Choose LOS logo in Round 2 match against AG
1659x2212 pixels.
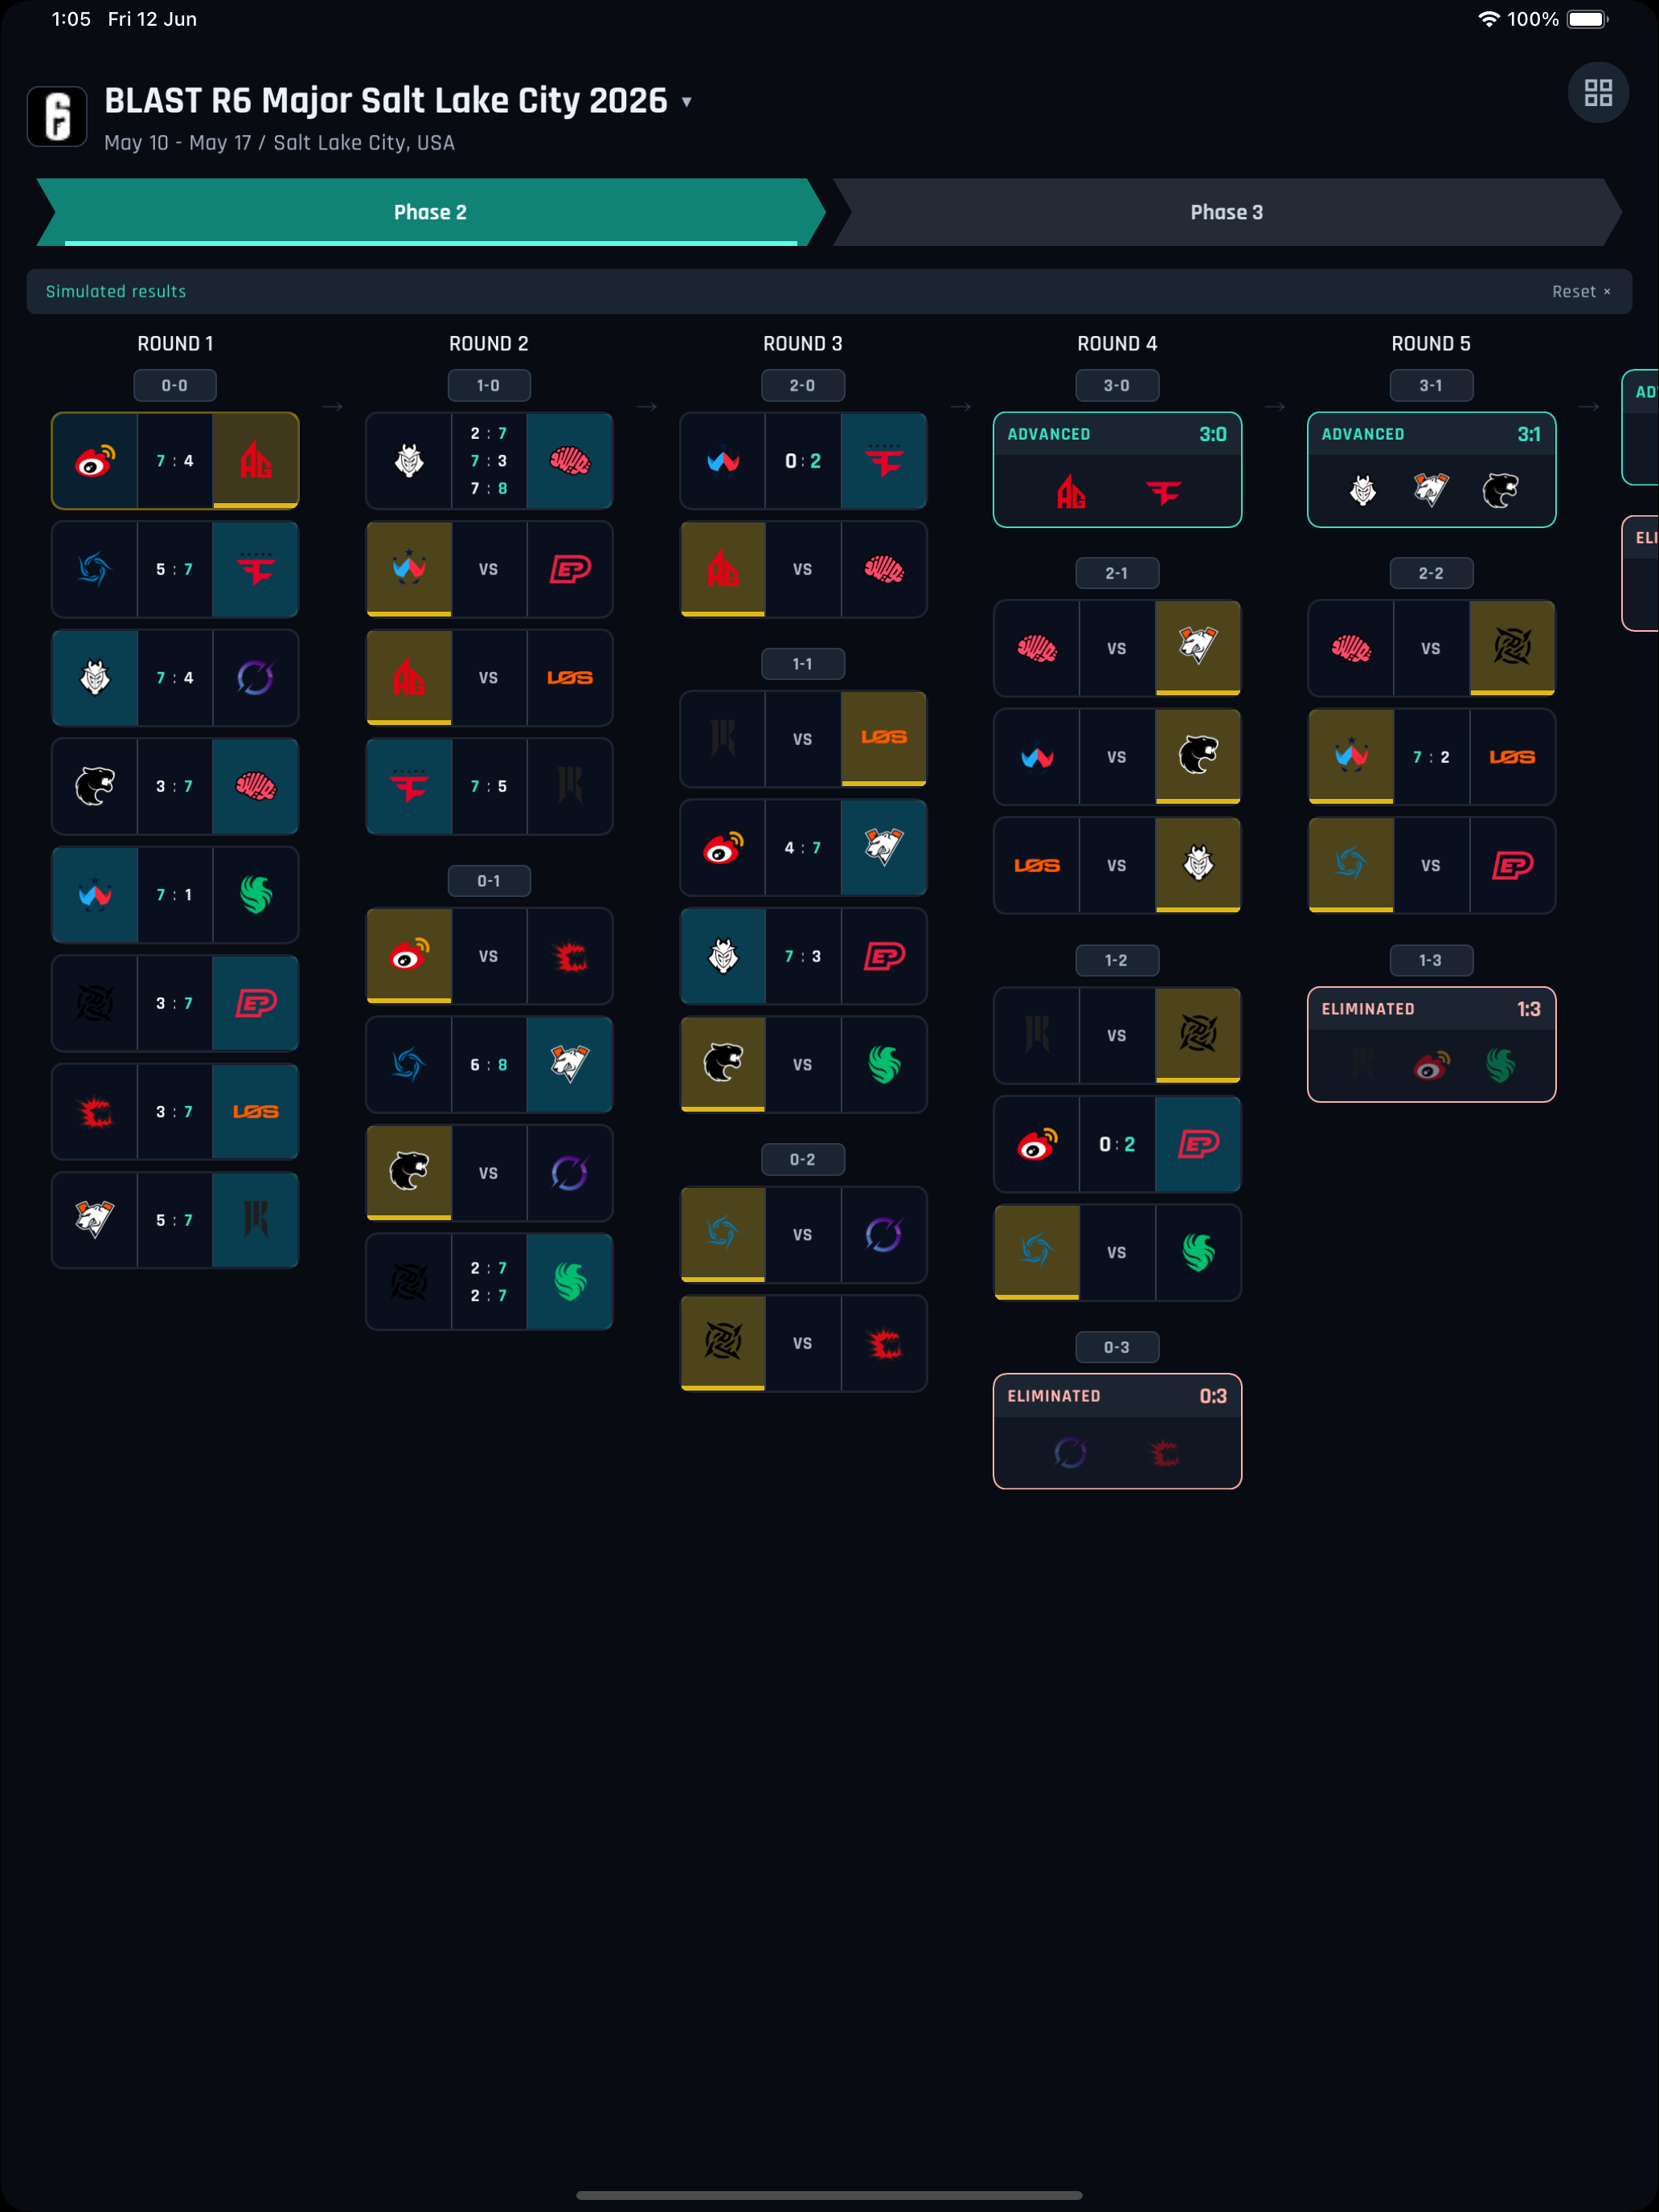570,678
